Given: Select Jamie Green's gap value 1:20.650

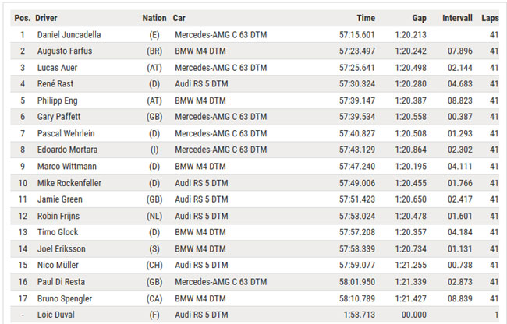Looking at the screenshot, I should point(410,199).
